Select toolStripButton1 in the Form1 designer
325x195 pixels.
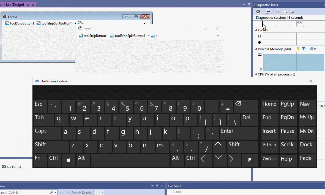pos(19,23)
